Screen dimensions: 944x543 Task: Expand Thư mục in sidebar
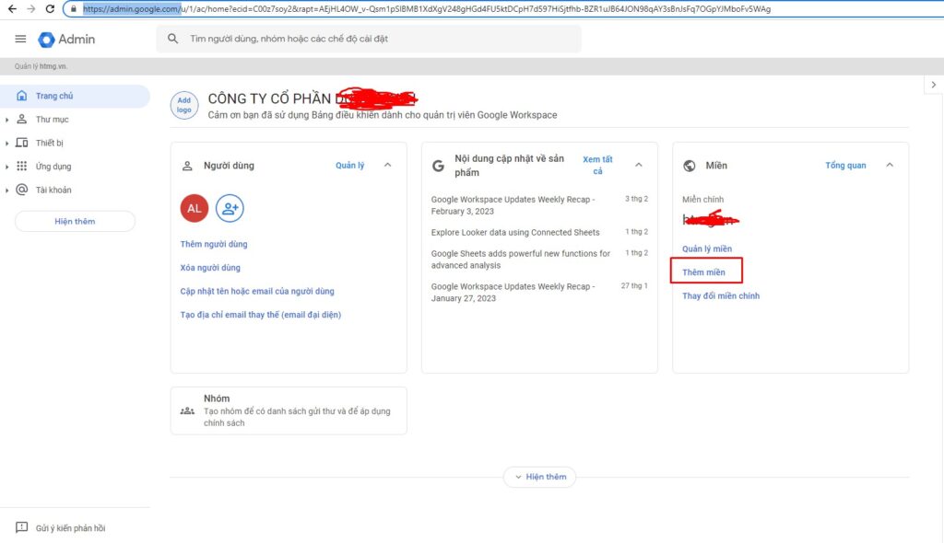click(x=7, y=120)
